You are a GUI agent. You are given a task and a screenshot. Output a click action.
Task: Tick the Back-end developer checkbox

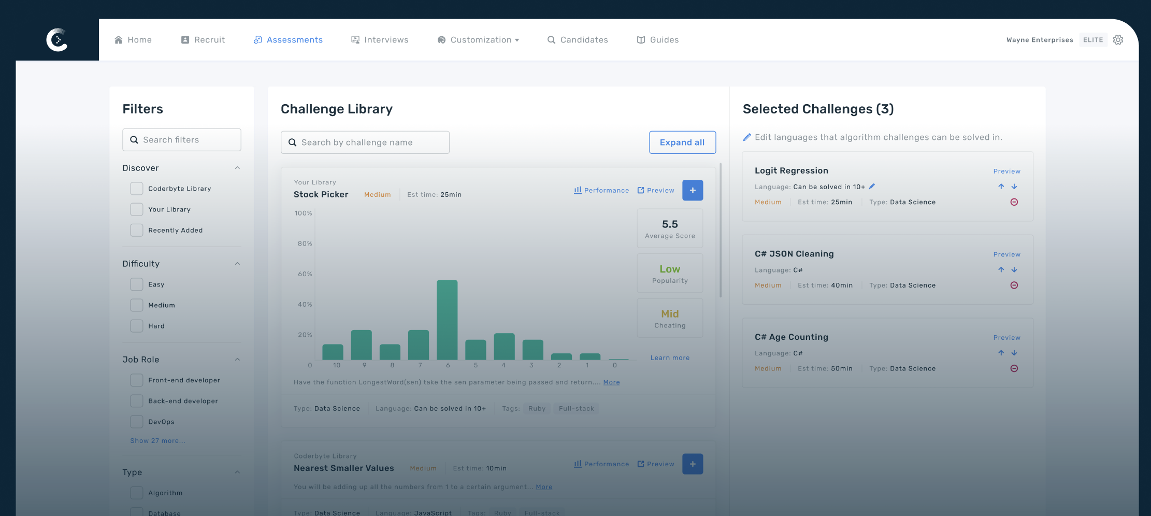point(137,401)
